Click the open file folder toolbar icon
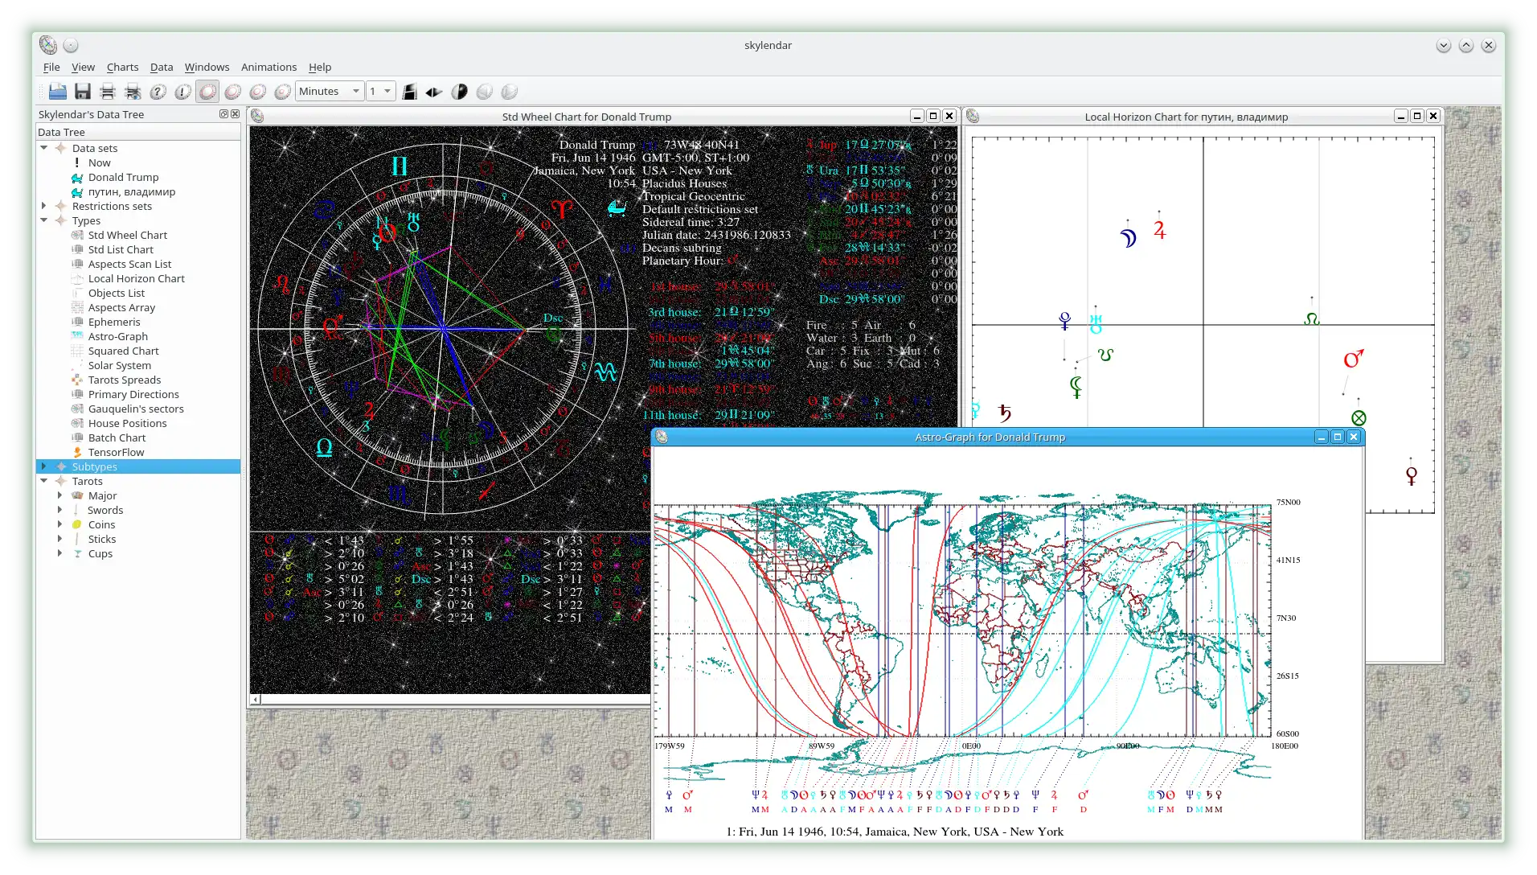 pos(57,92)
